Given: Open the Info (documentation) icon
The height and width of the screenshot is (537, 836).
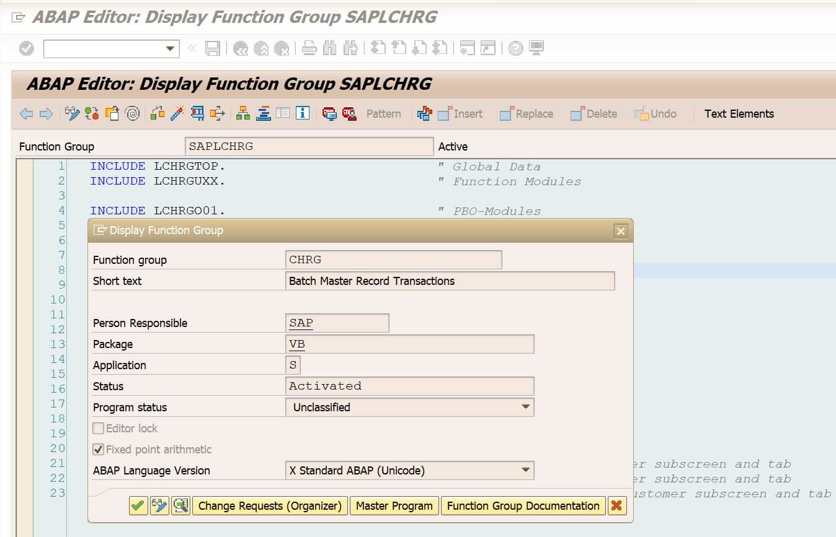Looking at the screenshot, I should pos(302,113).
